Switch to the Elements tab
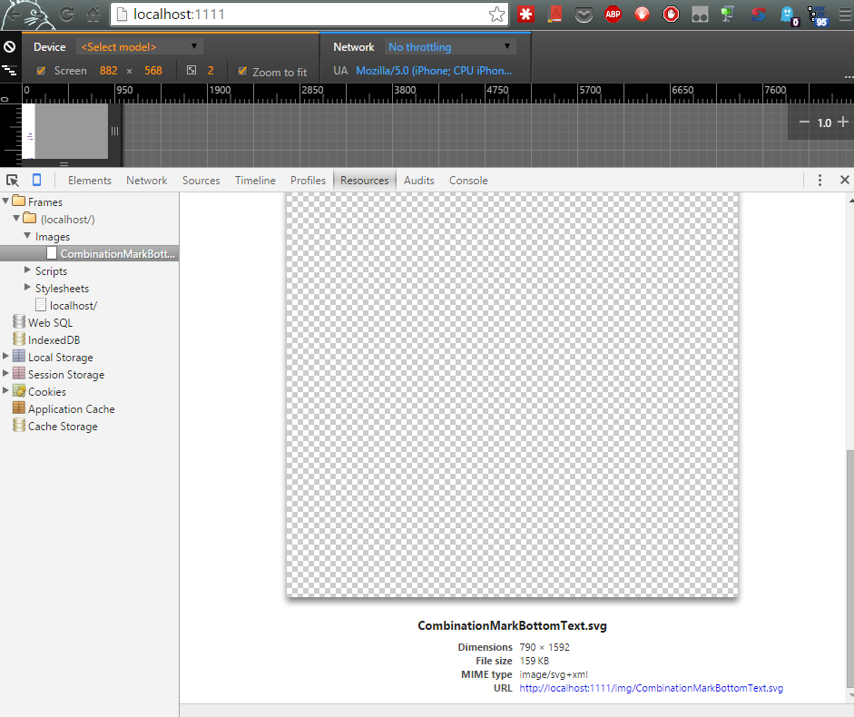The width and height of the screenshot is (854, 717). [x=89, y=181]
